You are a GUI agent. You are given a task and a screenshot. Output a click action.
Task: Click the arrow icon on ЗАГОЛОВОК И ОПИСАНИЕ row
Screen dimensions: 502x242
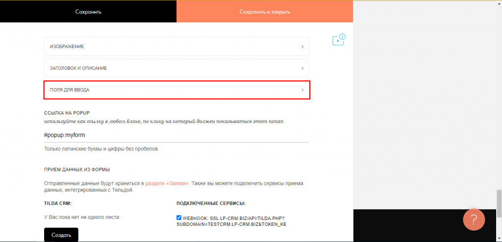(302, 68)
